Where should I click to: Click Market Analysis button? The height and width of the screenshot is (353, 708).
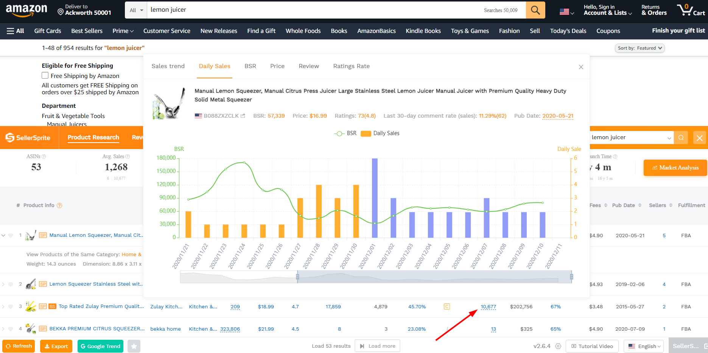[x=675, y=168]
